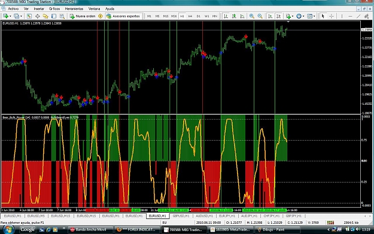Switch to the EURJPY,H1 chart tab
This screenshot has width=374, height=234.
[227, 216]
